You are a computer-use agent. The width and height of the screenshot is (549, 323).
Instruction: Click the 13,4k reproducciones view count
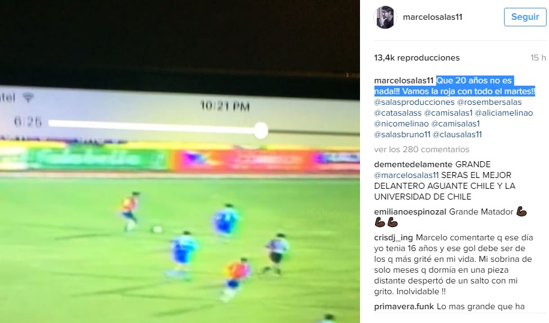point(416,58)
